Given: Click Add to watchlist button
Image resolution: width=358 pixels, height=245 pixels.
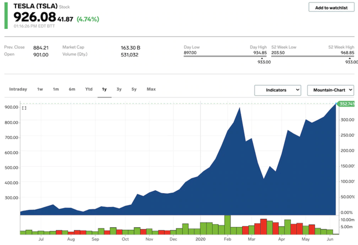Looking at the screenshot, I should tap(331, 7).
